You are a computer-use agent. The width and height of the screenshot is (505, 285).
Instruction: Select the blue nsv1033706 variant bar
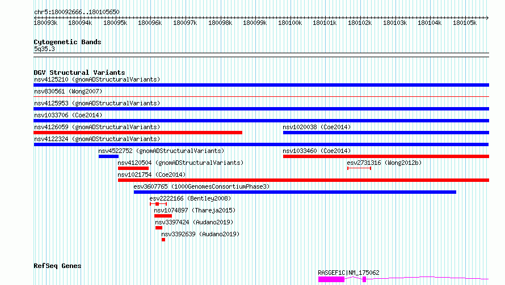(261, 121)
